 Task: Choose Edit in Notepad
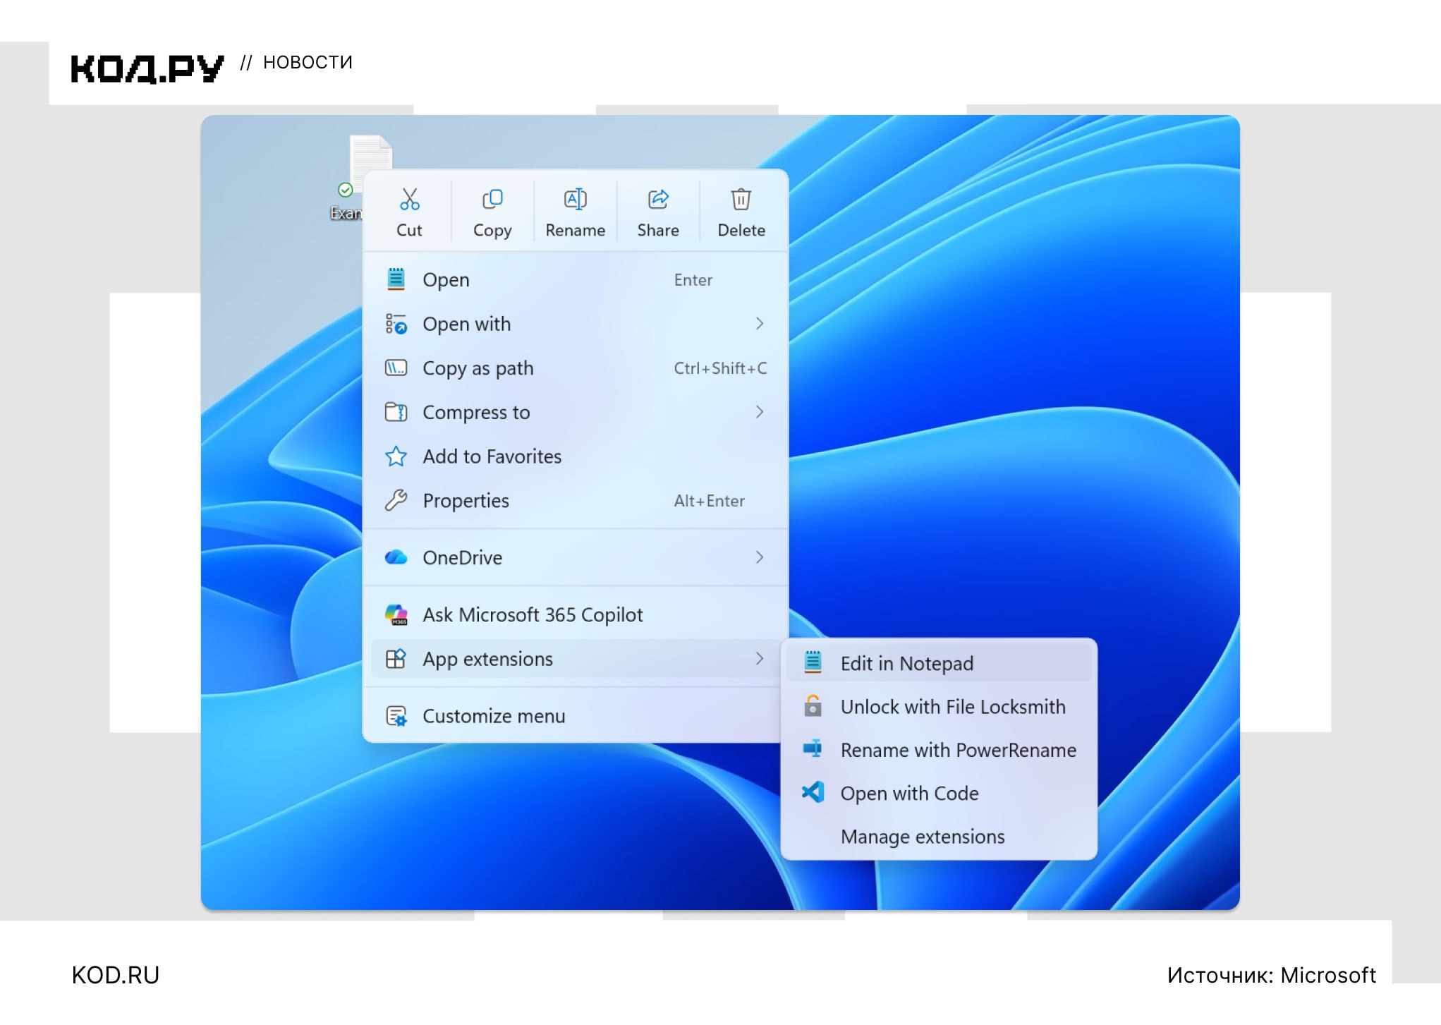pos(939,663)
